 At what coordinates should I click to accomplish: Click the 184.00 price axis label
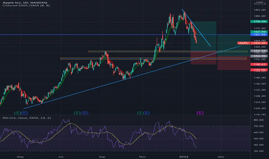[x=259, y=10]
